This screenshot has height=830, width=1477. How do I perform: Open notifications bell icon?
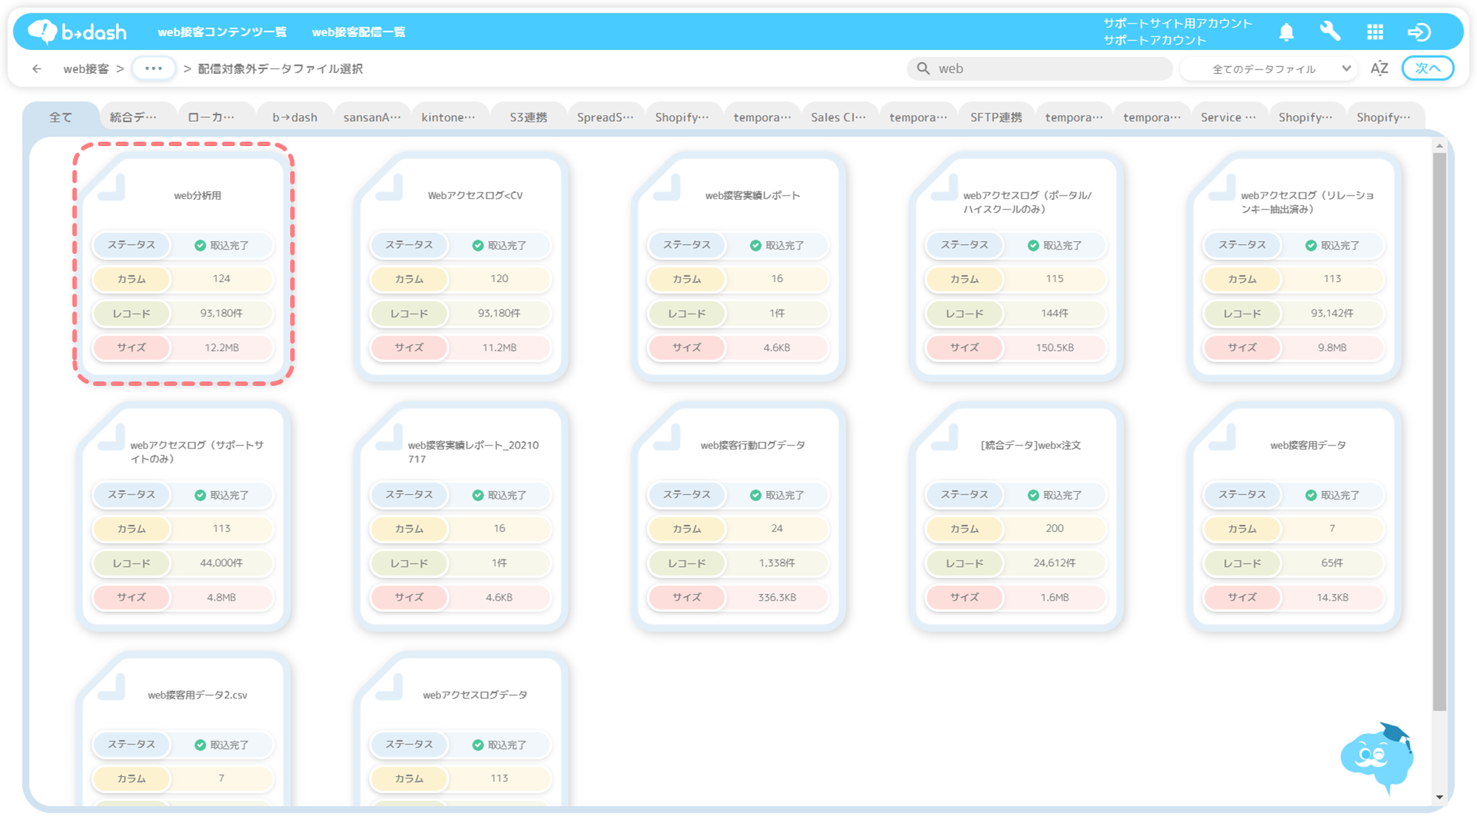(x=1286, y=32)
